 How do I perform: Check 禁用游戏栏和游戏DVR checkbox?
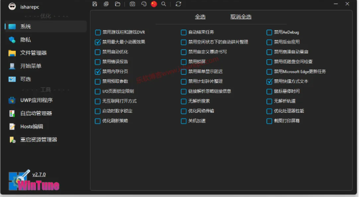(x=98, y=32)
